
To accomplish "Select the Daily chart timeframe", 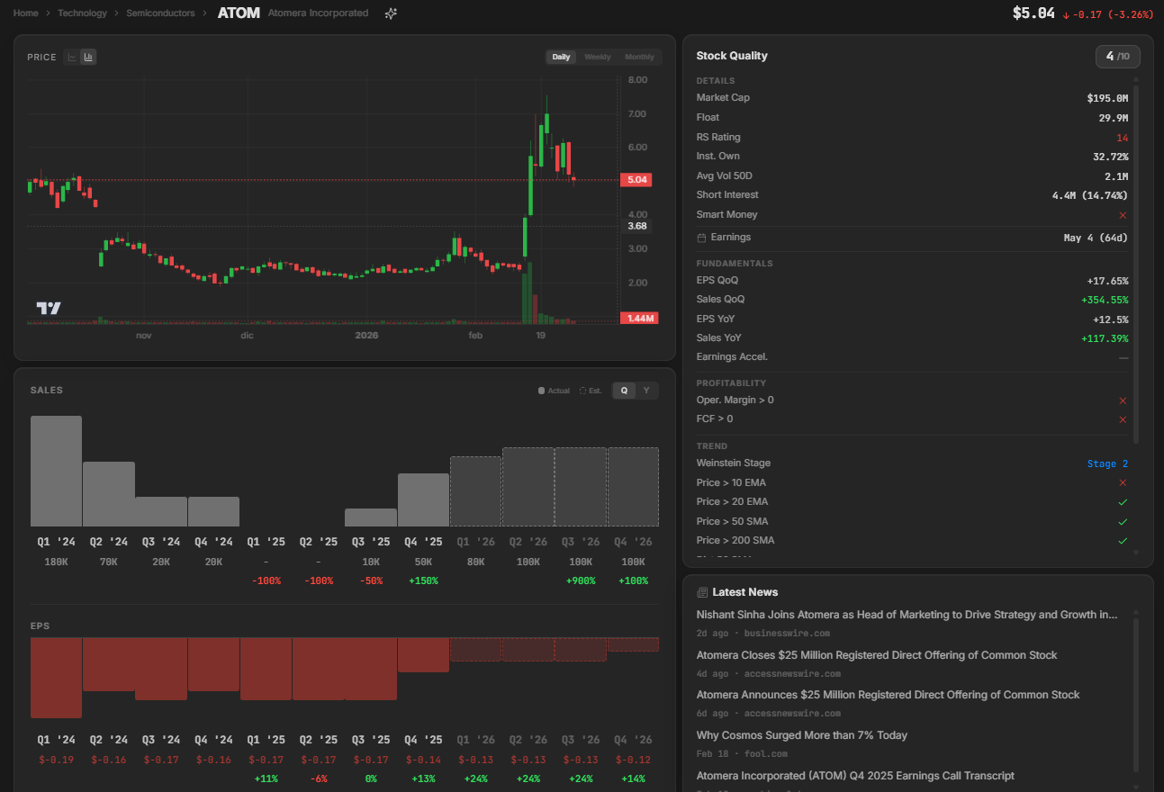I will click(561, 57).
